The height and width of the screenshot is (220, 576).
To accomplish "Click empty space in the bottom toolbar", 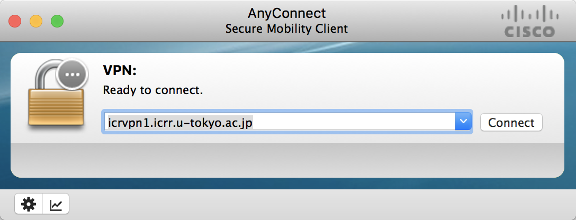I will tap(318, 205).
